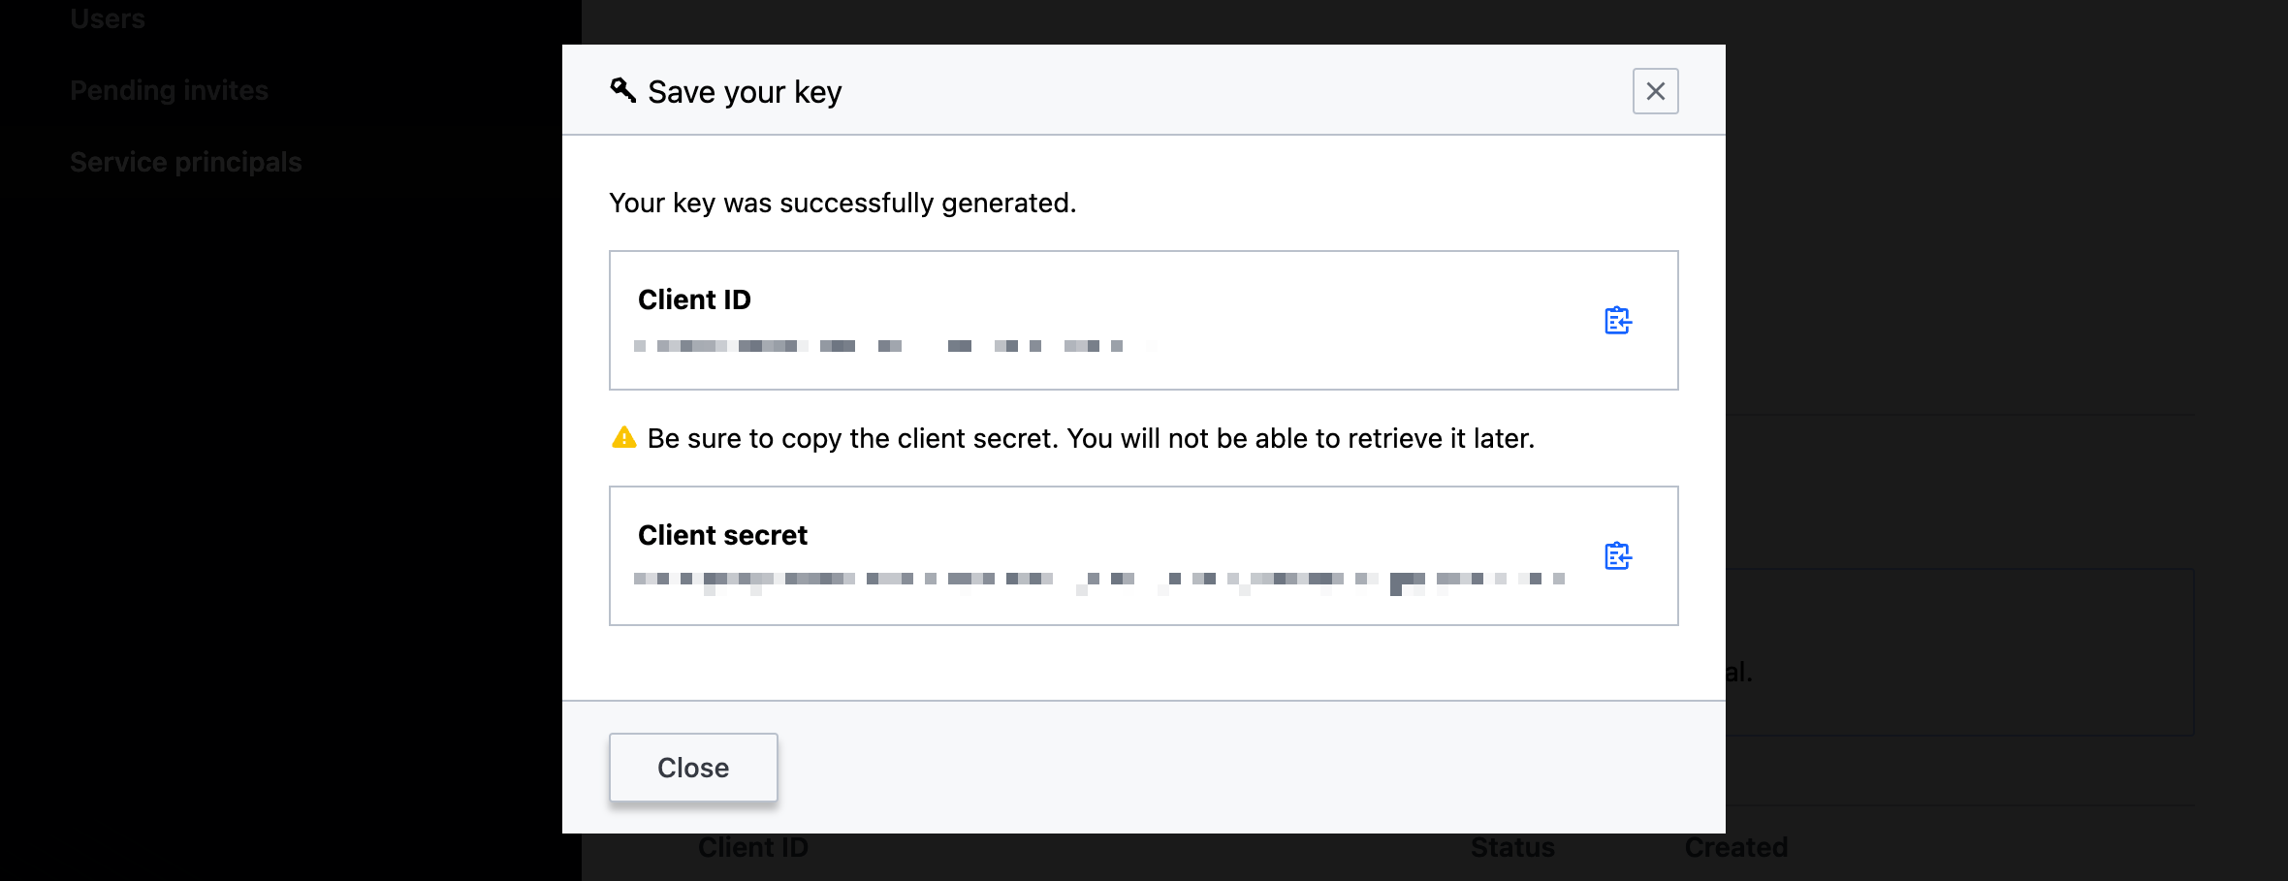Select the blurred Client secret value
The width and height of the screenshot is (2288, 881).
(x=1099, y=581)
